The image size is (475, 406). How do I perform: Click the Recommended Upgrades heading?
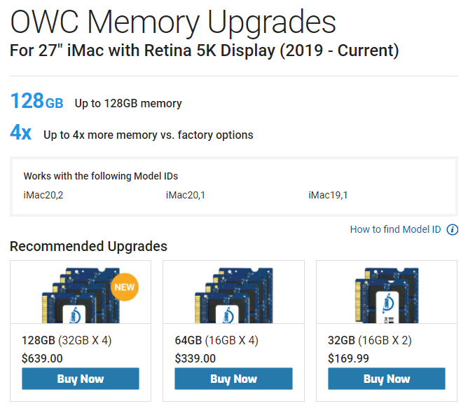click(88, 246)
